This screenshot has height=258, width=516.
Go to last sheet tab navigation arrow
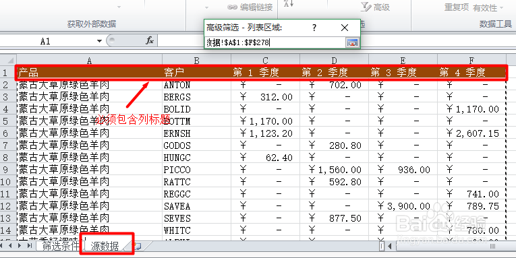(29, 246)
